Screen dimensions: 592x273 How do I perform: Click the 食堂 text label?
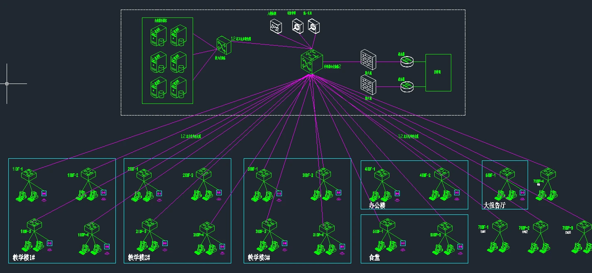[374, 258]
